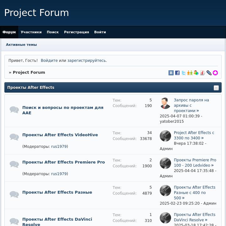Click the greeting text Привет, Гость!
This screenshot has height=226, width=226.
coord(23,61)
